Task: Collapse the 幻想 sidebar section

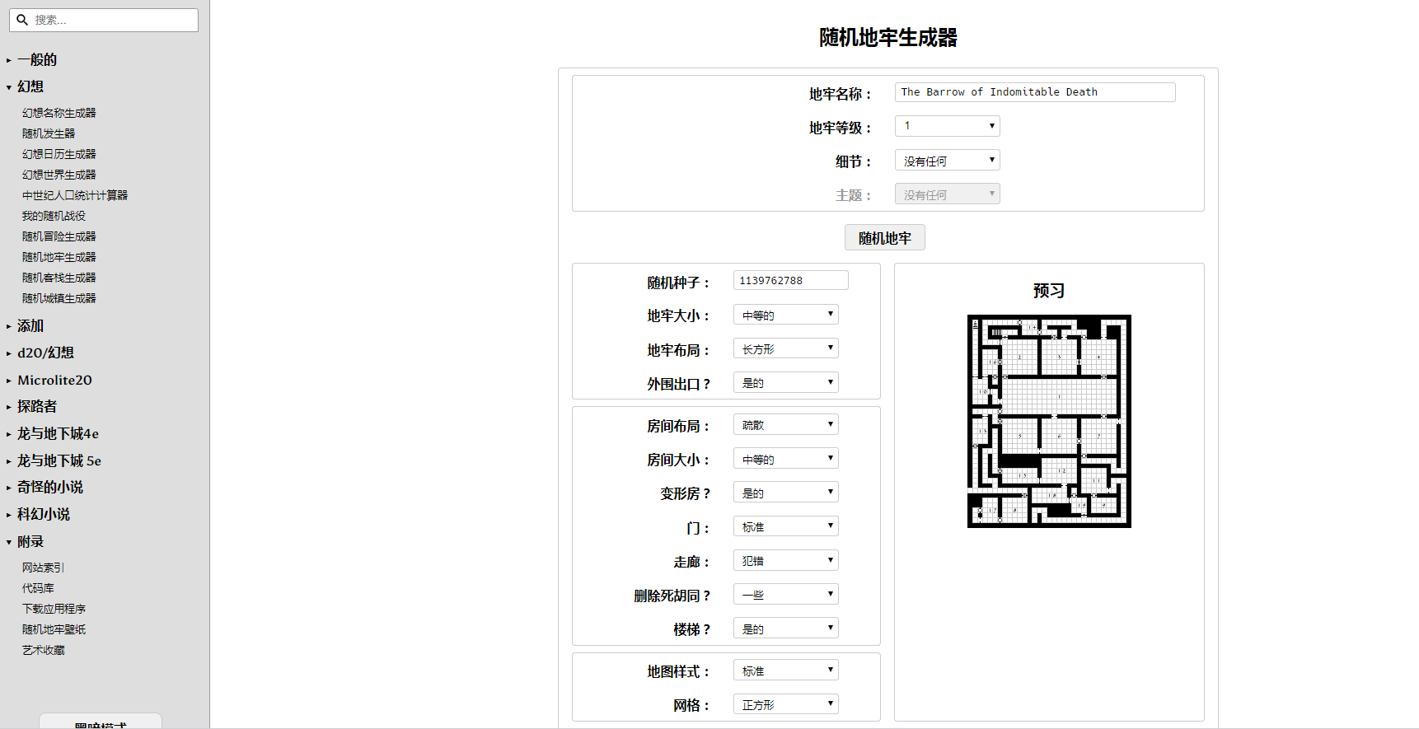Action: click(x=30, y=86)
